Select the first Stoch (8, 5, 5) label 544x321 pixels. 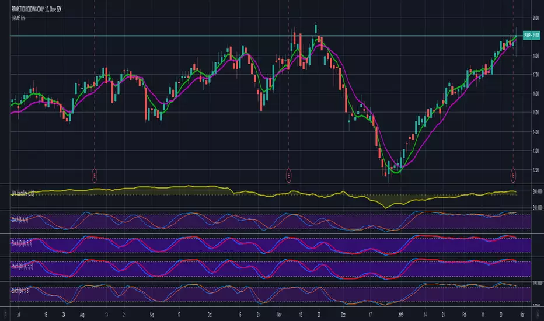(x=20, y=219)
